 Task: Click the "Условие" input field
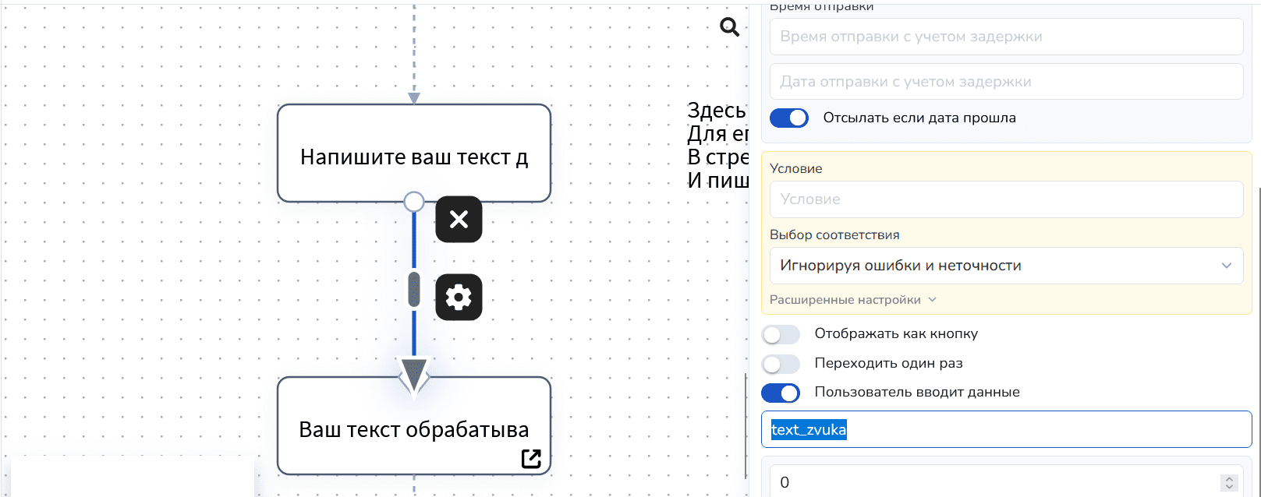[1006, 199]
